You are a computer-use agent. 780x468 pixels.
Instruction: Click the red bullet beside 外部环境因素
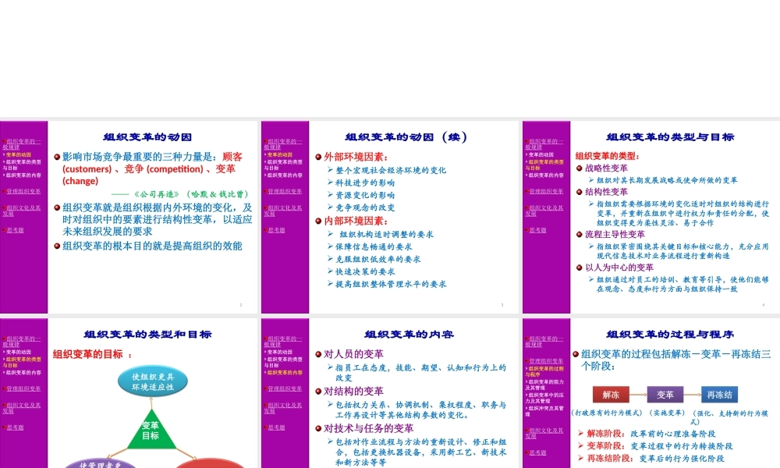317,158
